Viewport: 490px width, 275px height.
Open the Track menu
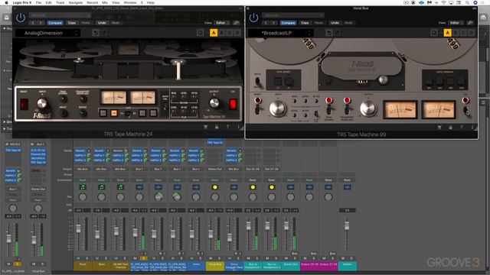pyautogui.click(x=60, y=2)
